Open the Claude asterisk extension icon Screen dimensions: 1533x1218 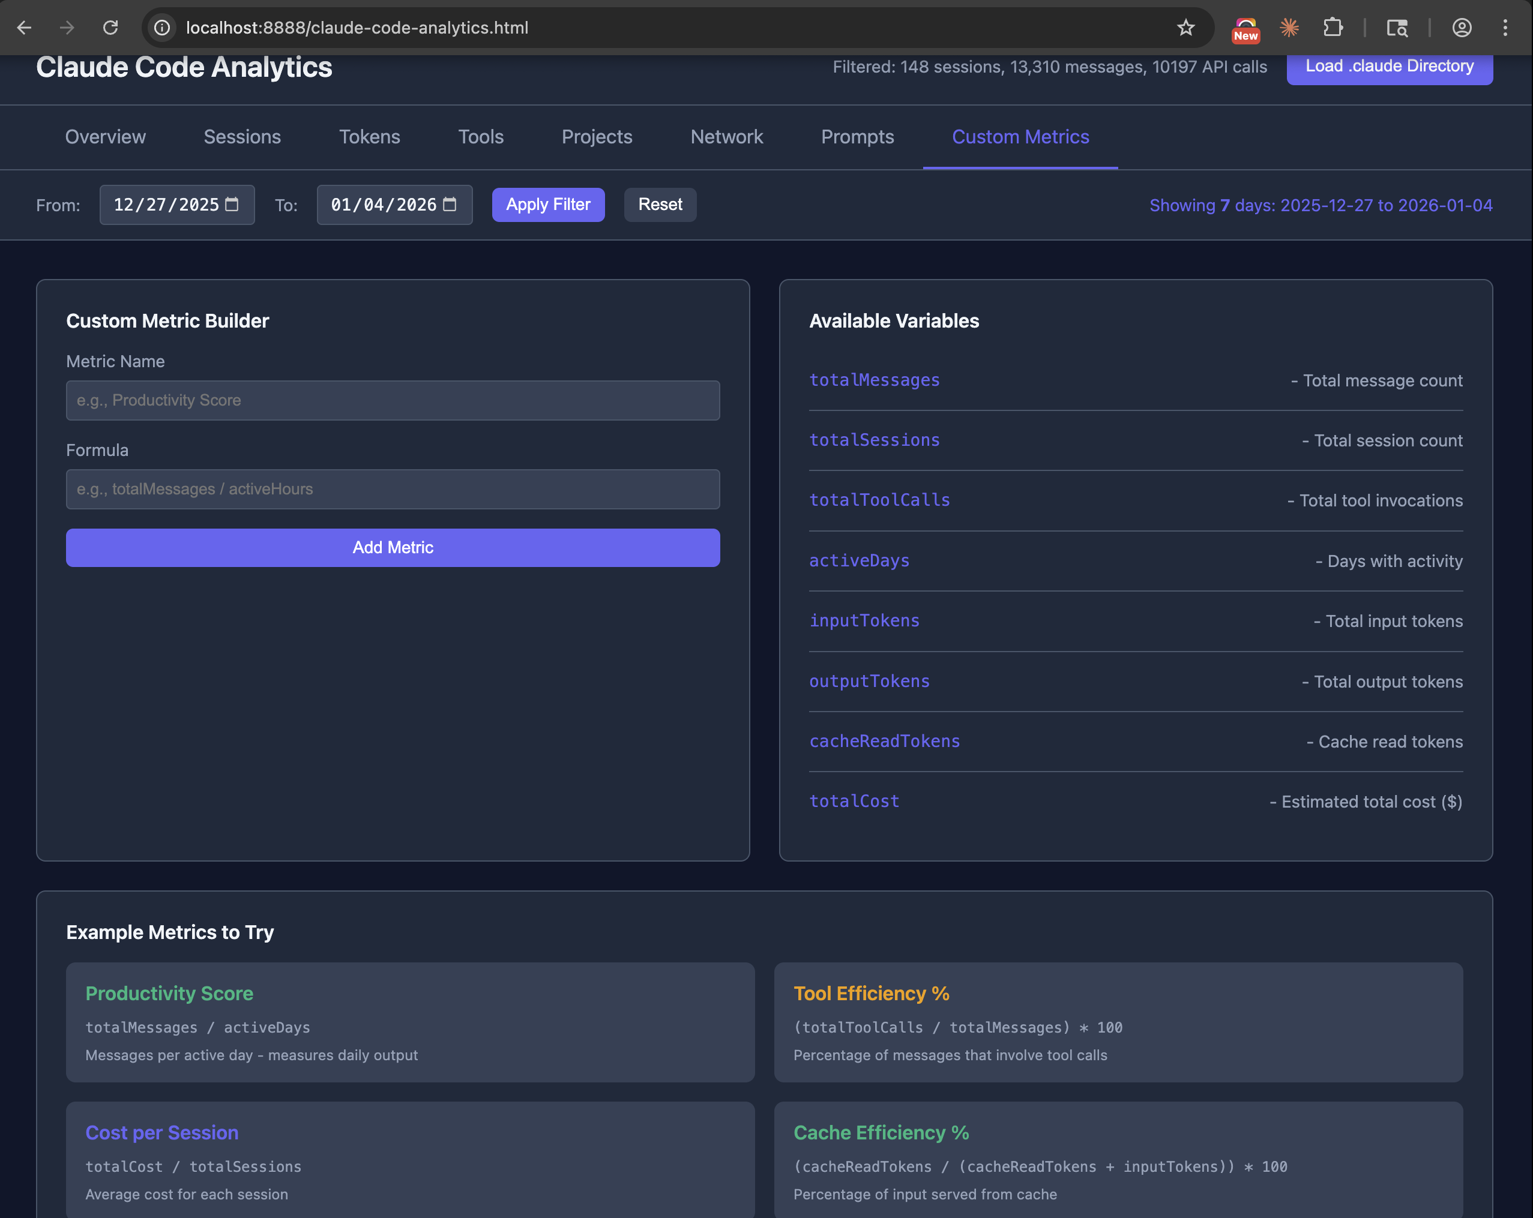(x=1289, y=28)
